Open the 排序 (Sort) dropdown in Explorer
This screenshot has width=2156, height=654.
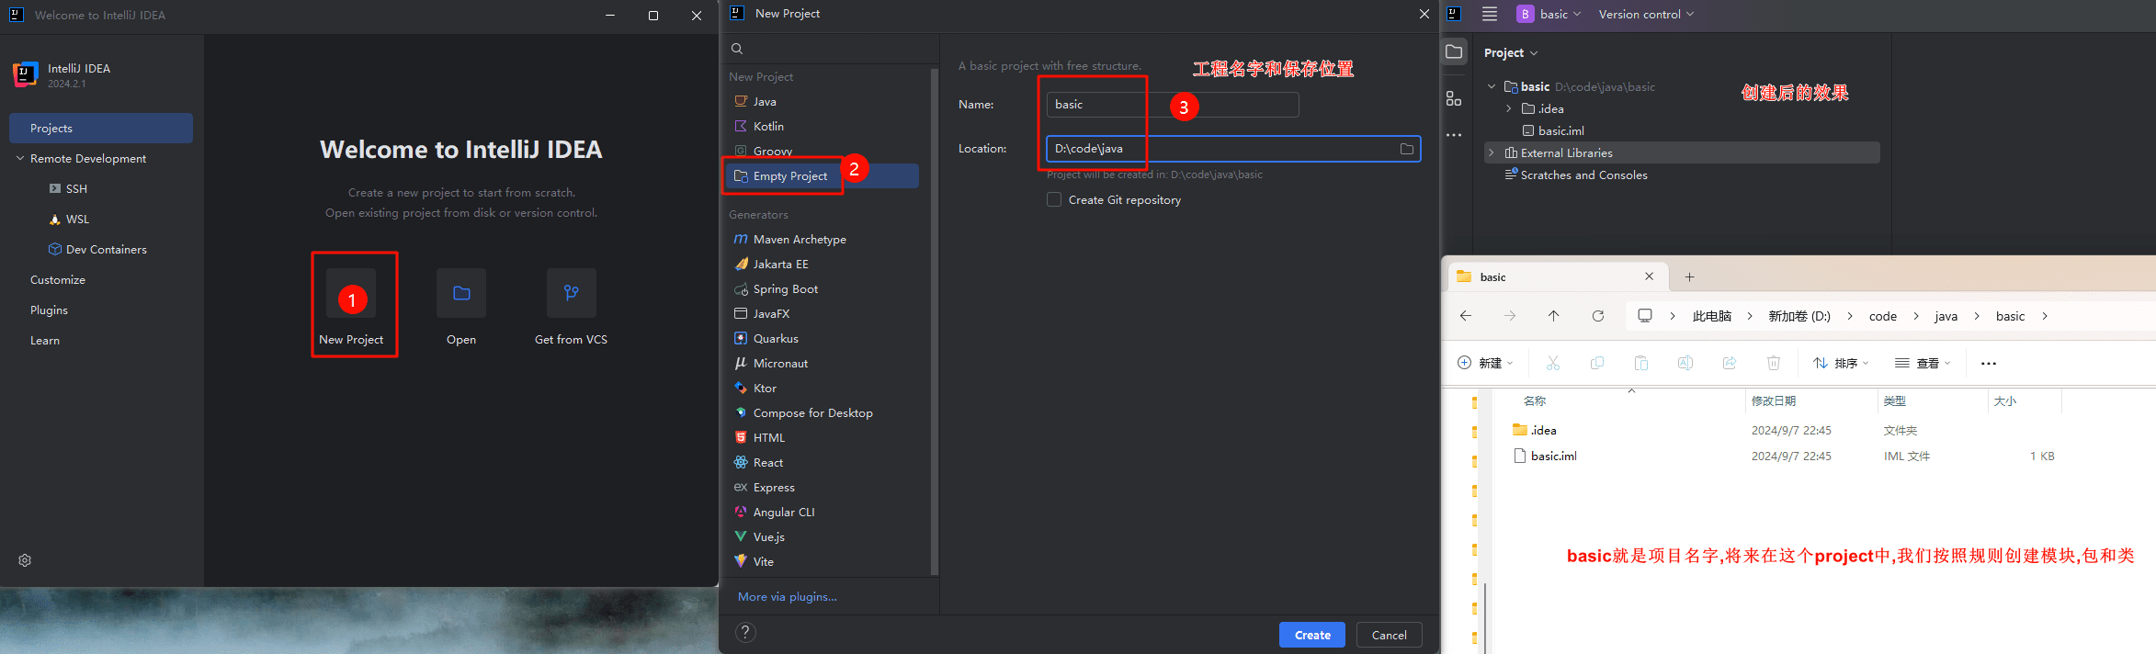pos(1841,363)
